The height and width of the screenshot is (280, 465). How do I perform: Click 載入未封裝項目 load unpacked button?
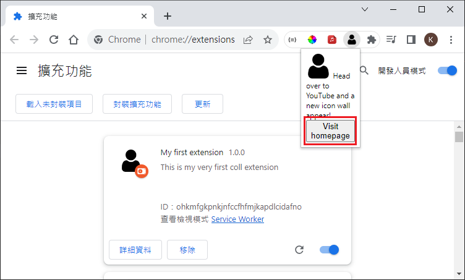[x=54, y=104]
